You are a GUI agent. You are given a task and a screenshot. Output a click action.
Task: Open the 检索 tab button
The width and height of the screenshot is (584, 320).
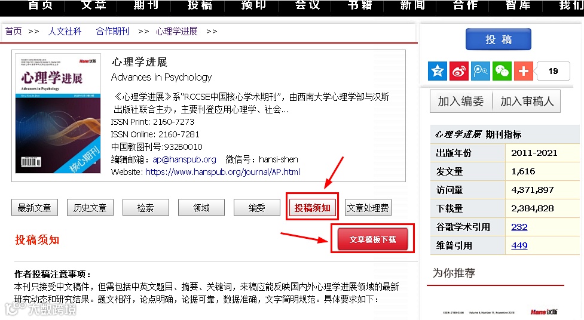click(146, 208)
